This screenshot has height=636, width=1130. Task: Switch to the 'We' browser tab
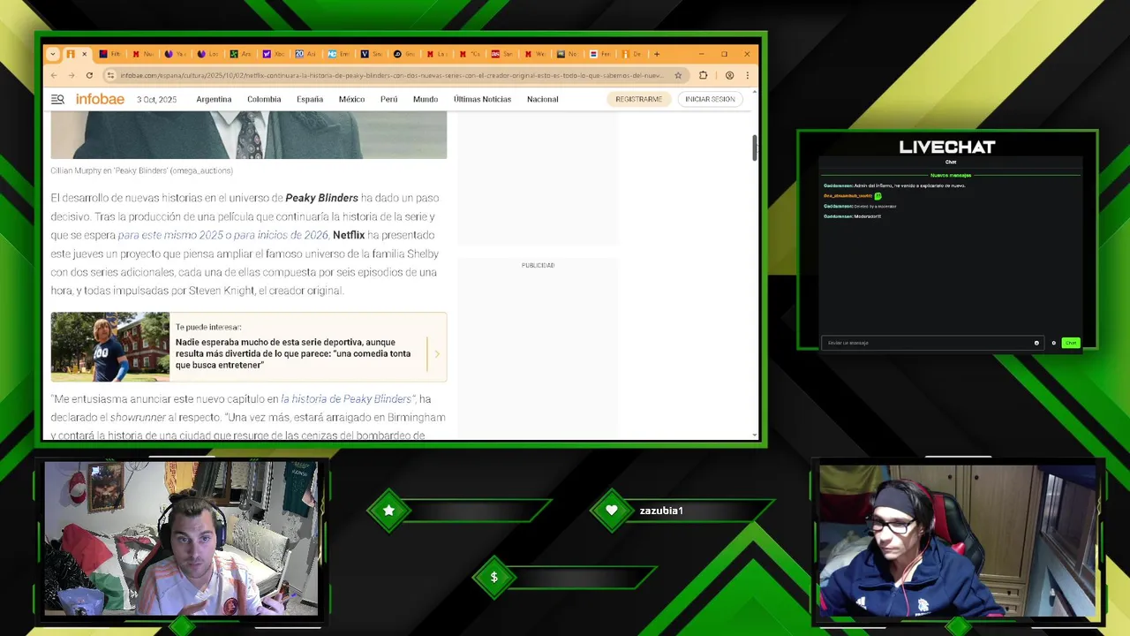[535, 54]
